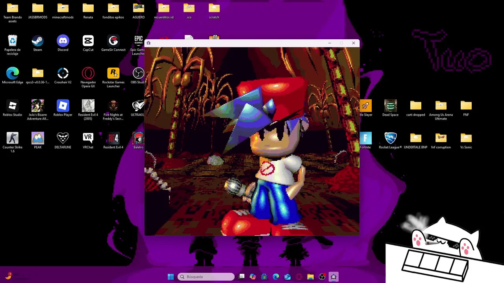Launch CapCut from the desktop
This screenshot has height=283, width=504.
click(x=88, y=43)
